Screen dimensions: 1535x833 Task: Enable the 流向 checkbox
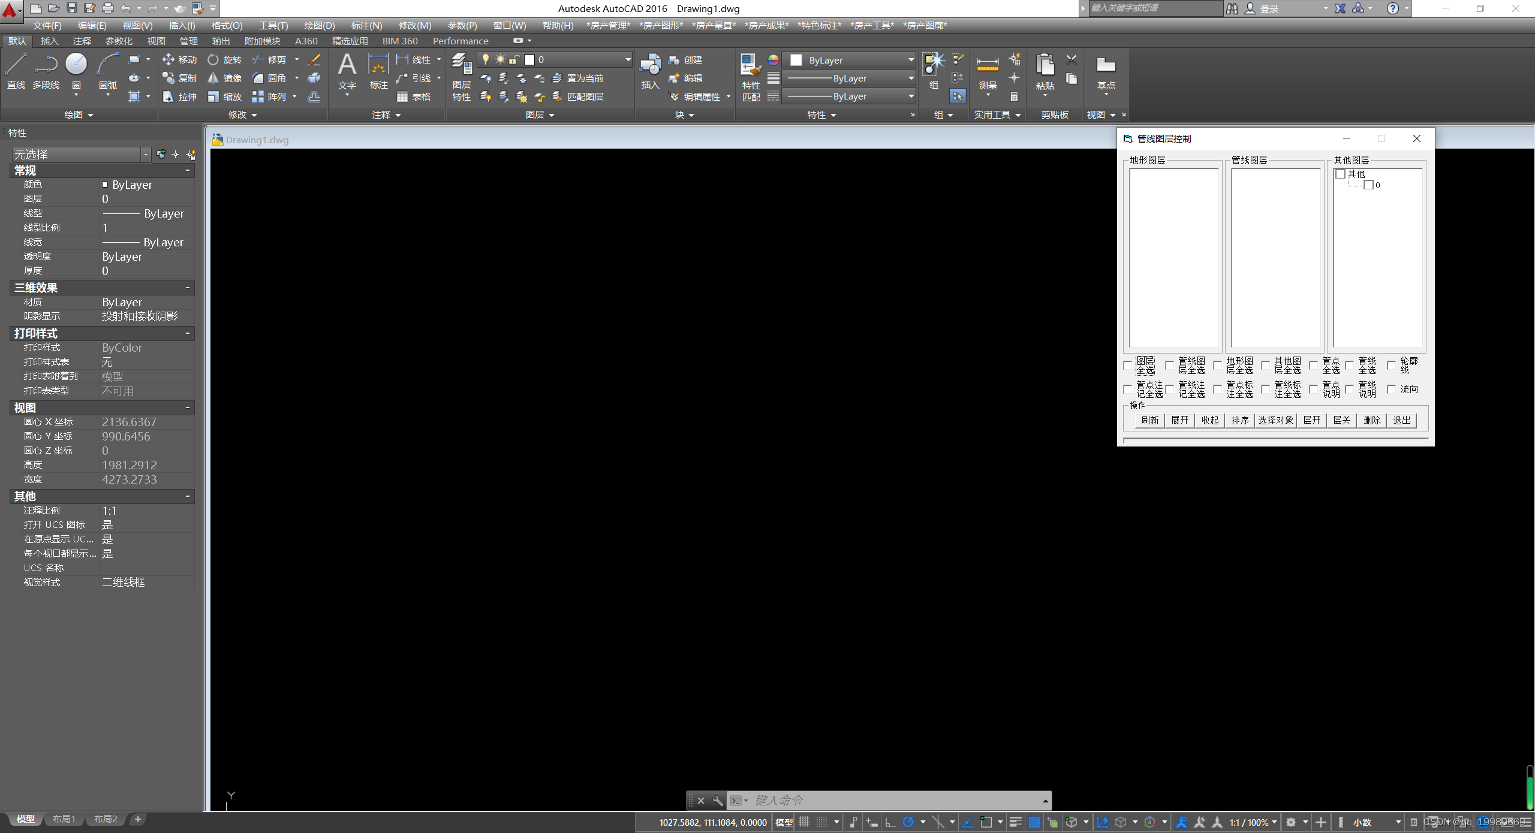coord(1392,390)
